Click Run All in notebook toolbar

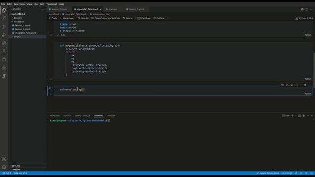83,18
